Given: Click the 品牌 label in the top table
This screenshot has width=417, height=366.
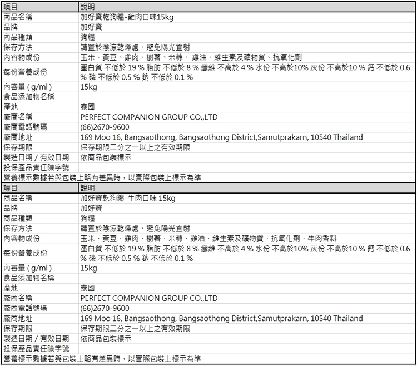Looking at the screenshot, I should tap(11, 27).
